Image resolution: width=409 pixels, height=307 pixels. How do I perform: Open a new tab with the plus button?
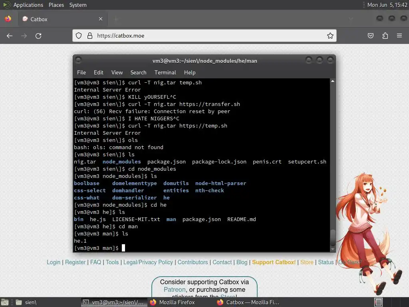tap(116, 19)
